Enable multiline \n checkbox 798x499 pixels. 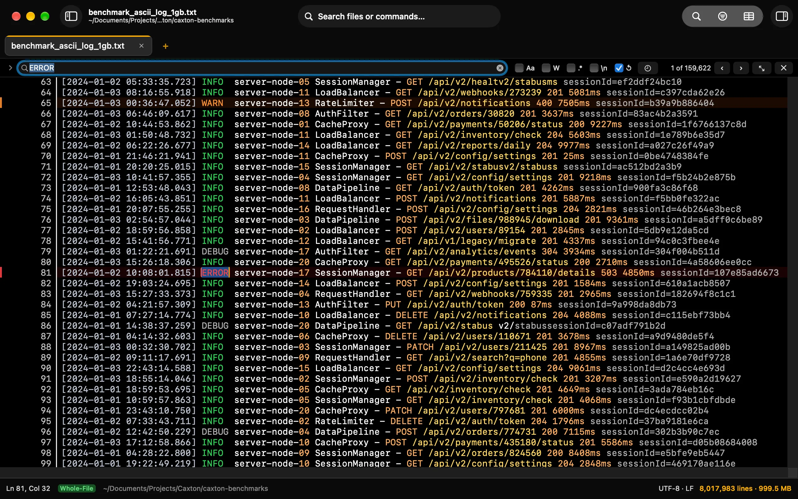594,68
